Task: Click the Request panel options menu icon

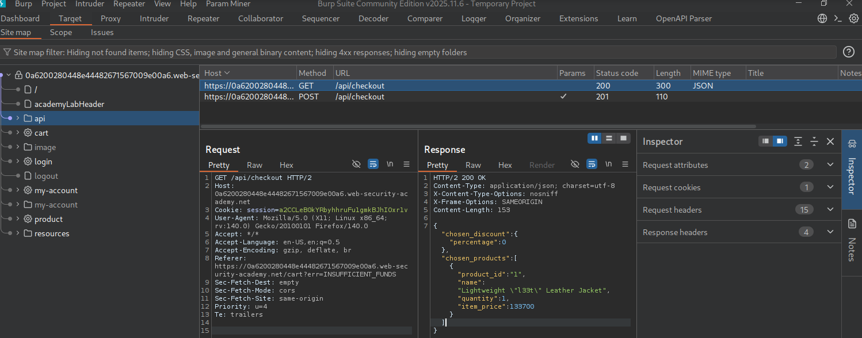Action: pos(406,164)
